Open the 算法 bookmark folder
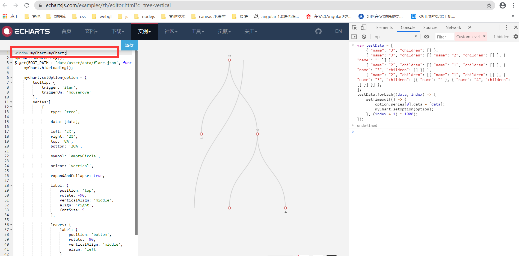 click(x=240, y=16)
